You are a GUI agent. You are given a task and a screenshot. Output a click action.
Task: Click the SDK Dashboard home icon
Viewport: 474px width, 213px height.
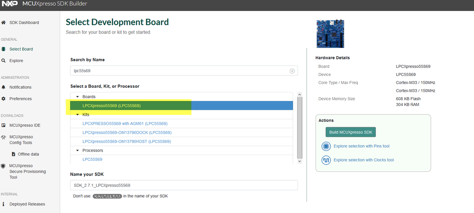coord(3,23)
